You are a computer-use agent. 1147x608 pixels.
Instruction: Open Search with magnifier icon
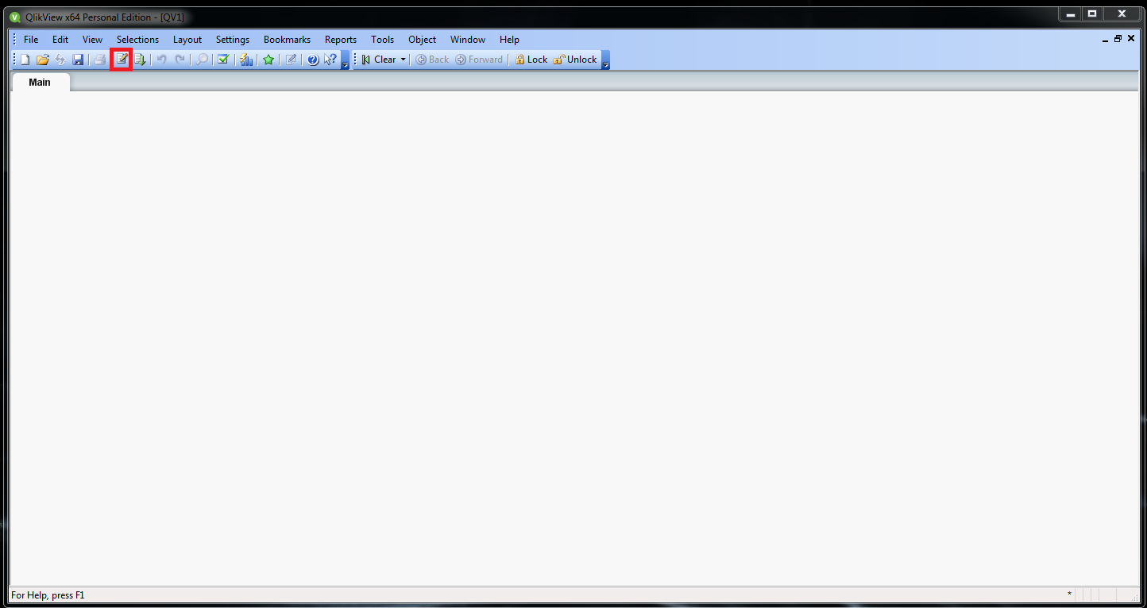click(203, 60)
